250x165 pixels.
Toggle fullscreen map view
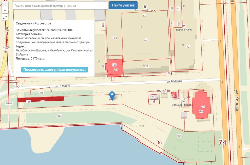(x=5, y=17)
